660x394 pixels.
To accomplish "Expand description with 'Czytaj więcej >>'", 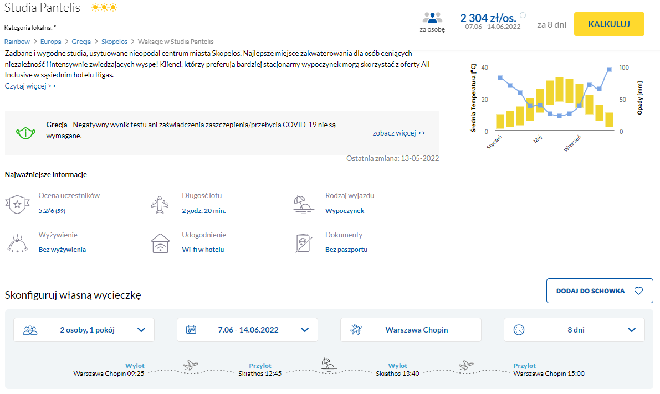I will click(30, 86).
